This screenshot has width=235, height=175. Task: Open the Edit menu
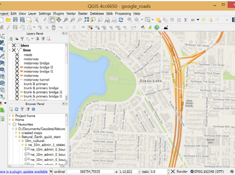coord(13,13)
